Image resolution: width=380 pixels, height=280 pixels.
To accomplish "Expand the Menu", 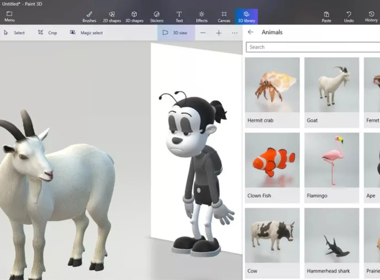I will pos(9,16).
